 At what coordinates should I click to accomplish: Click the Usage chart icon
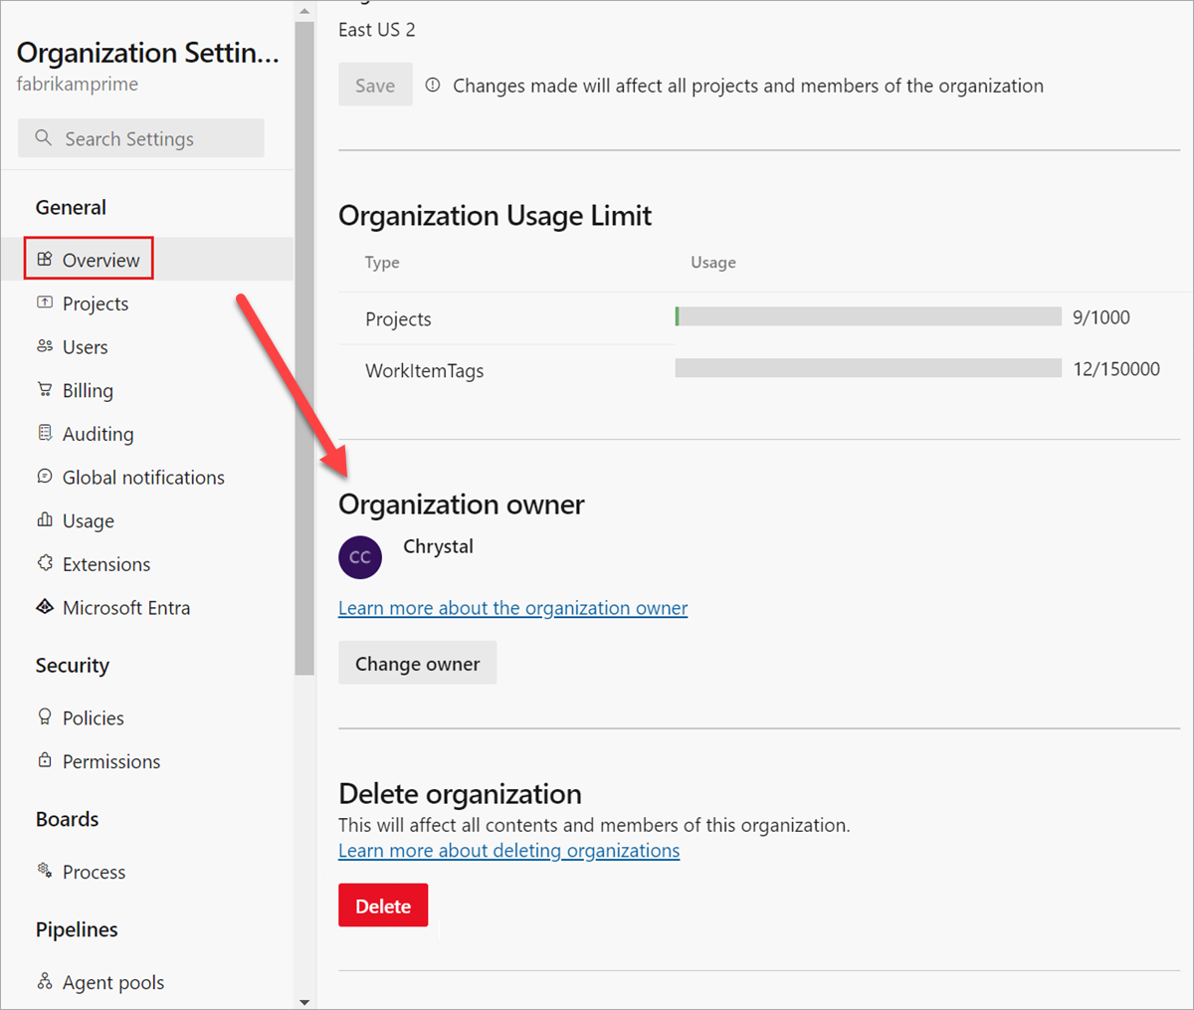(x=45, y=519)
